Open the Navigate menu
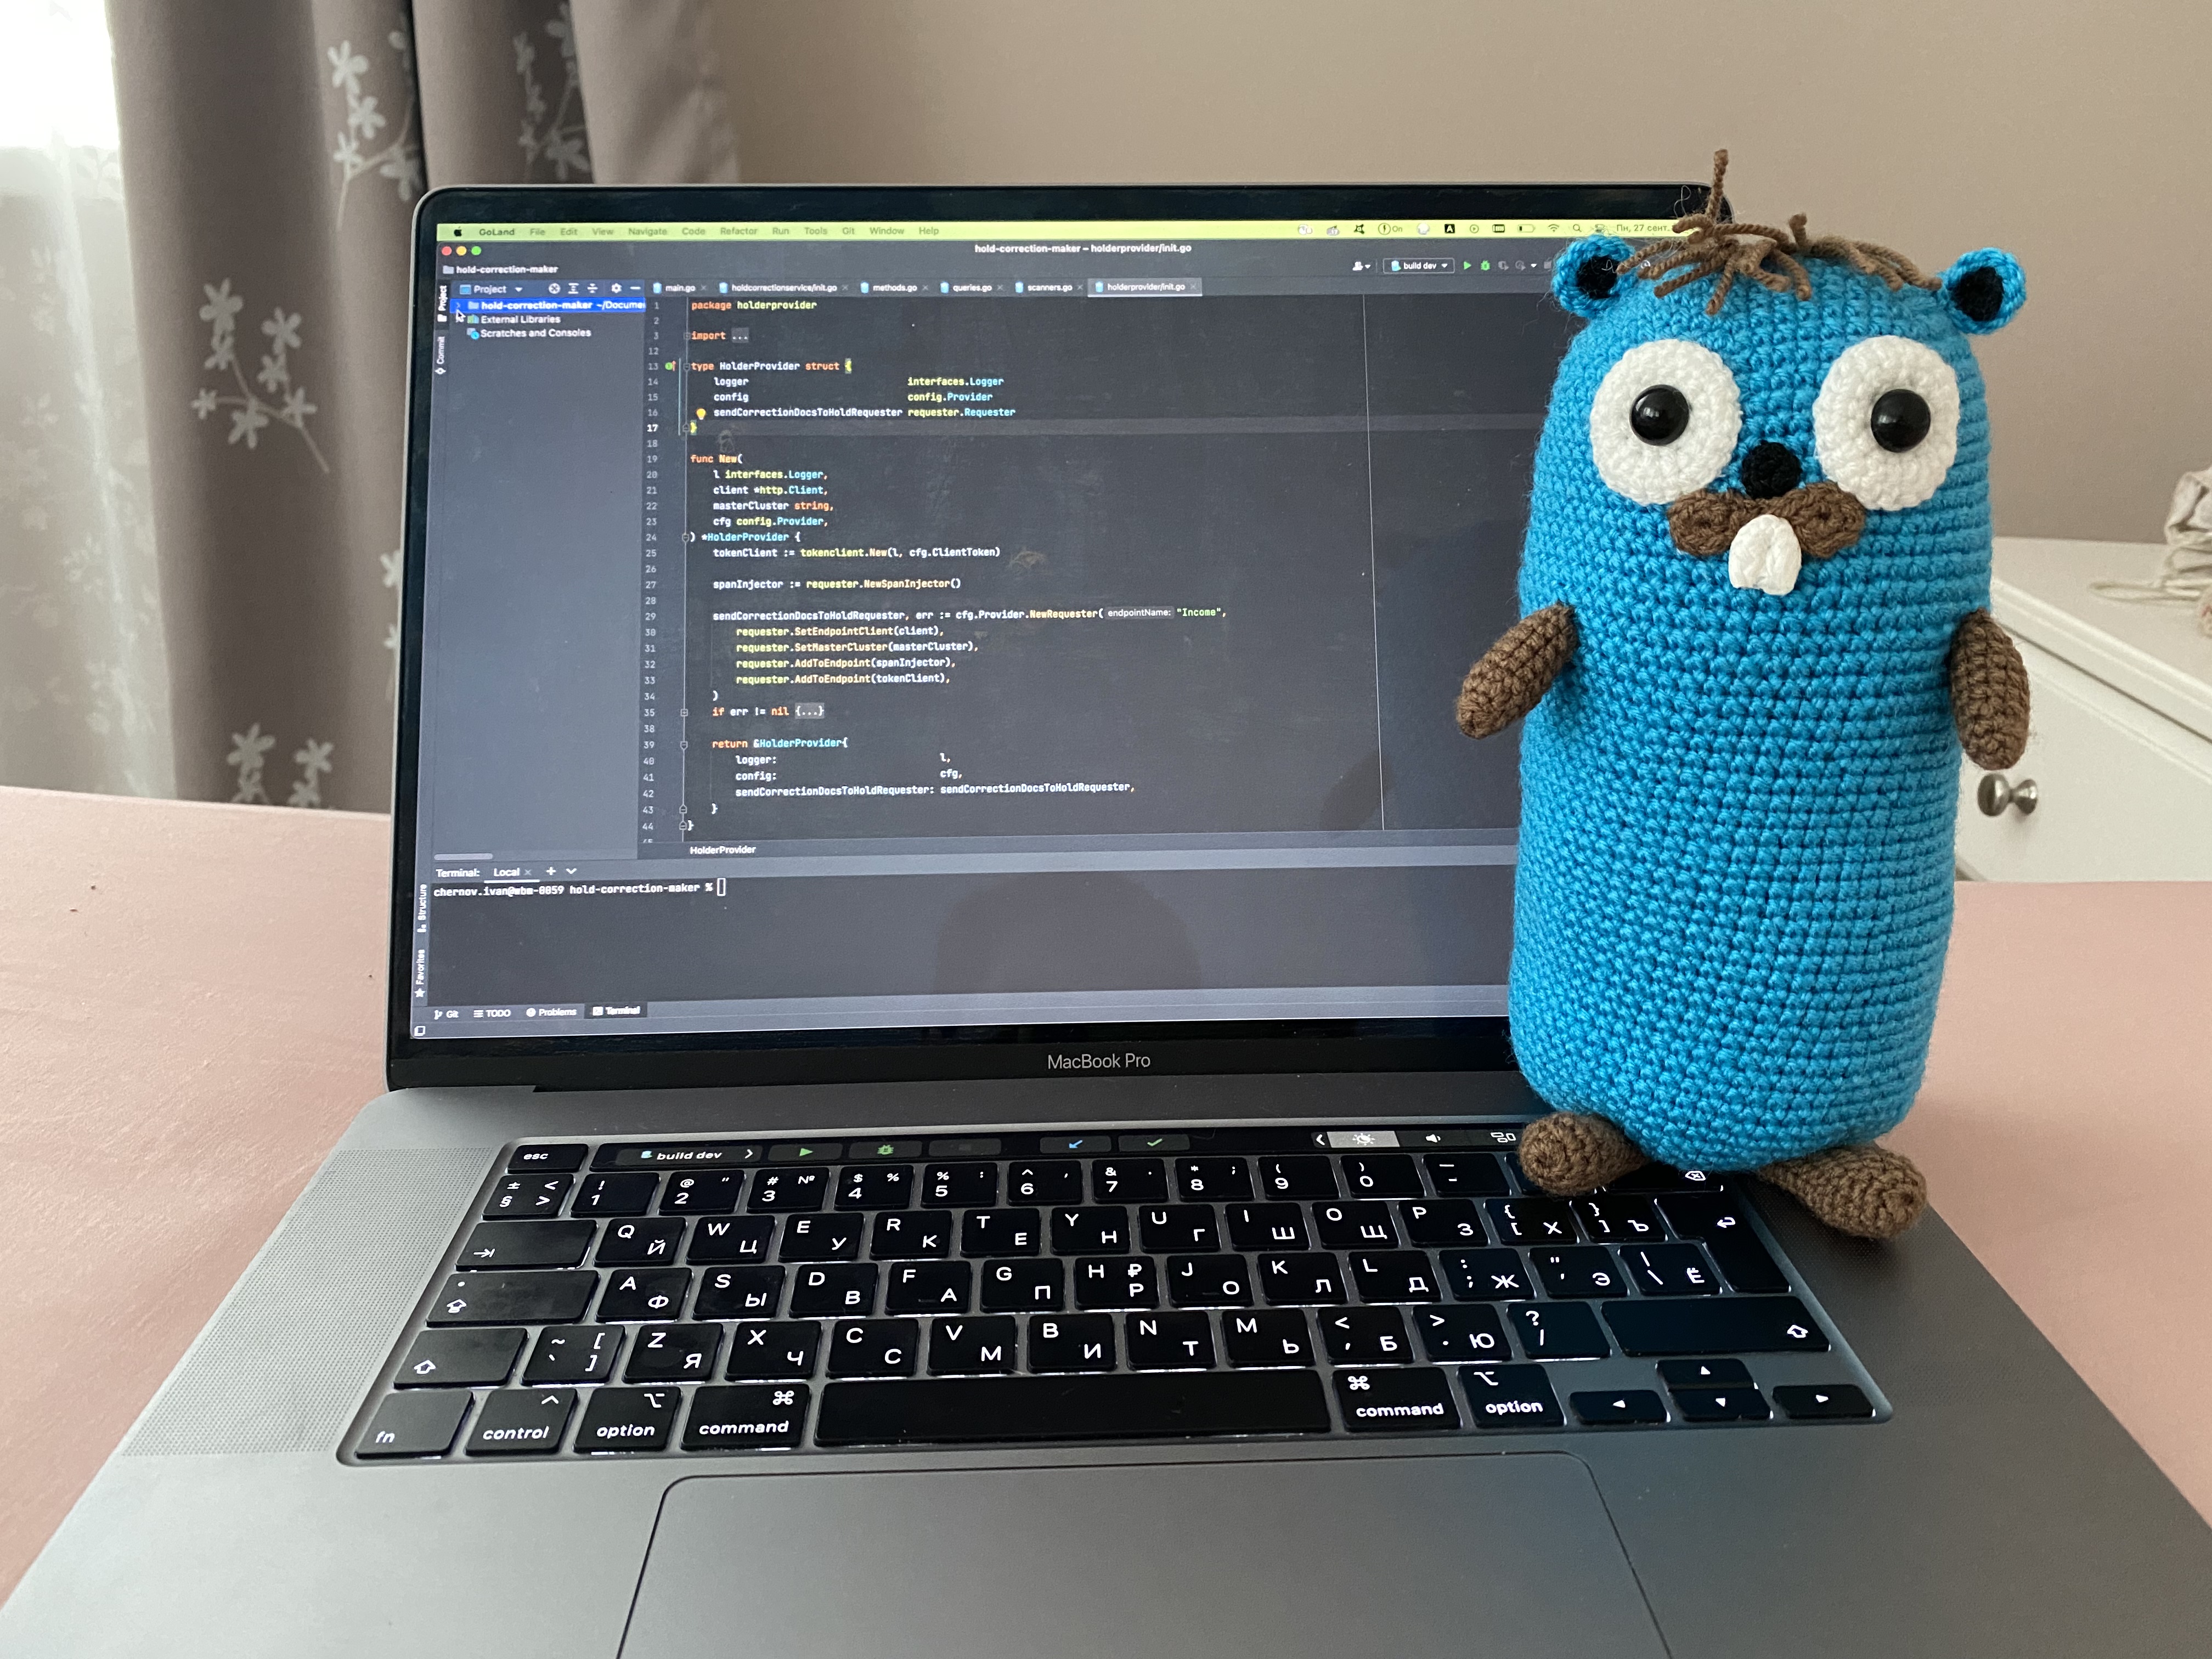Screen dimensions: 2212x1659 point(647,231)
